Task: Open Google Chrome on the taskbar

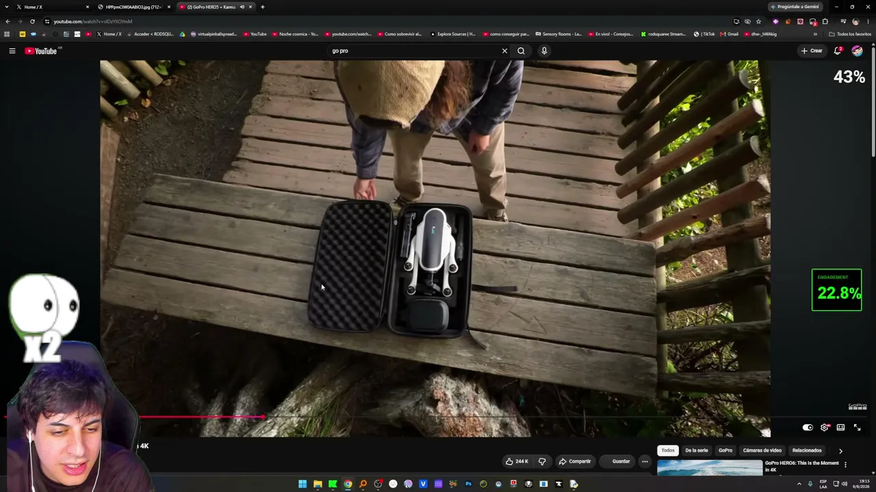Action: coord(348,484)
